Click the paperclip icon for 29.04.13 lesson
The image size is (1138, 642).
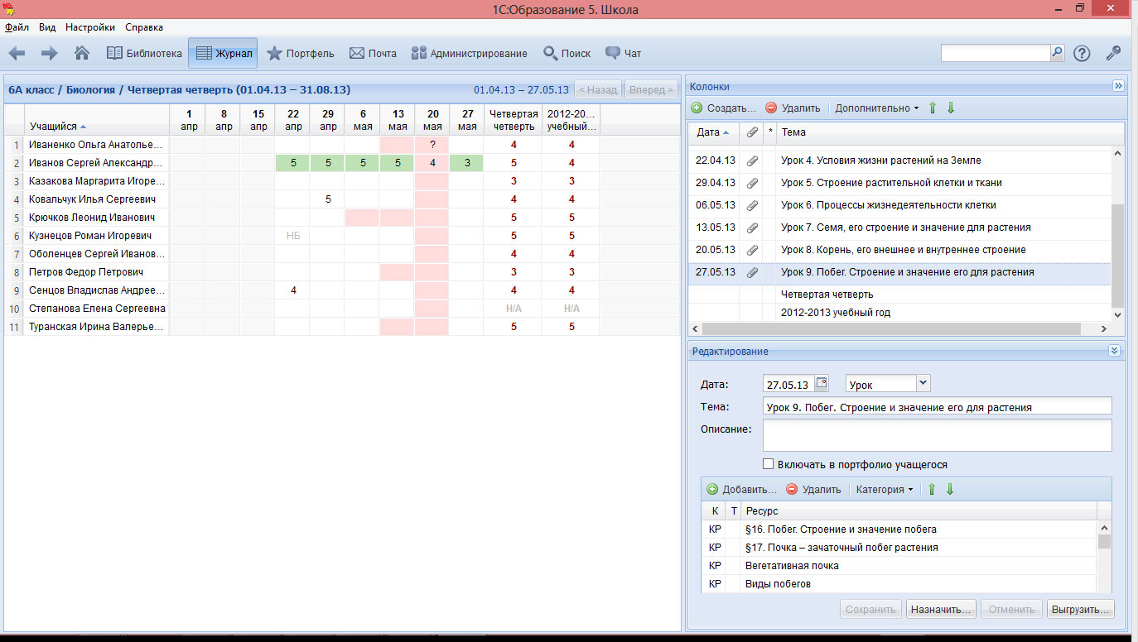[x=752, y=183]
